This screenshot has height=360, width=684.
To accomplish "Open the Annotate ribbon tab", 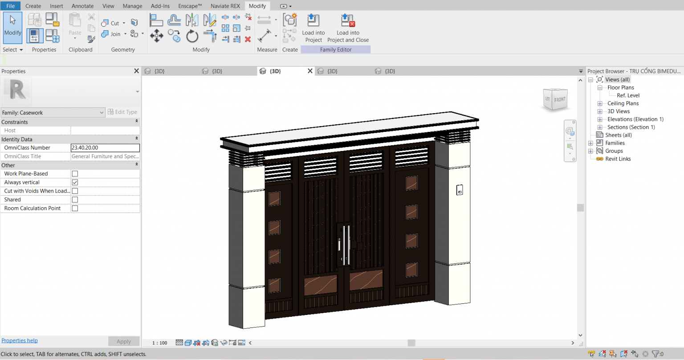I will pos(82,6).
